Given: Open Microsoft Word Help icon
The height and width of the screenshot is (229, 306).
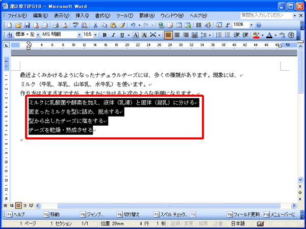Looking at the screenshot, I should [259, 25].
